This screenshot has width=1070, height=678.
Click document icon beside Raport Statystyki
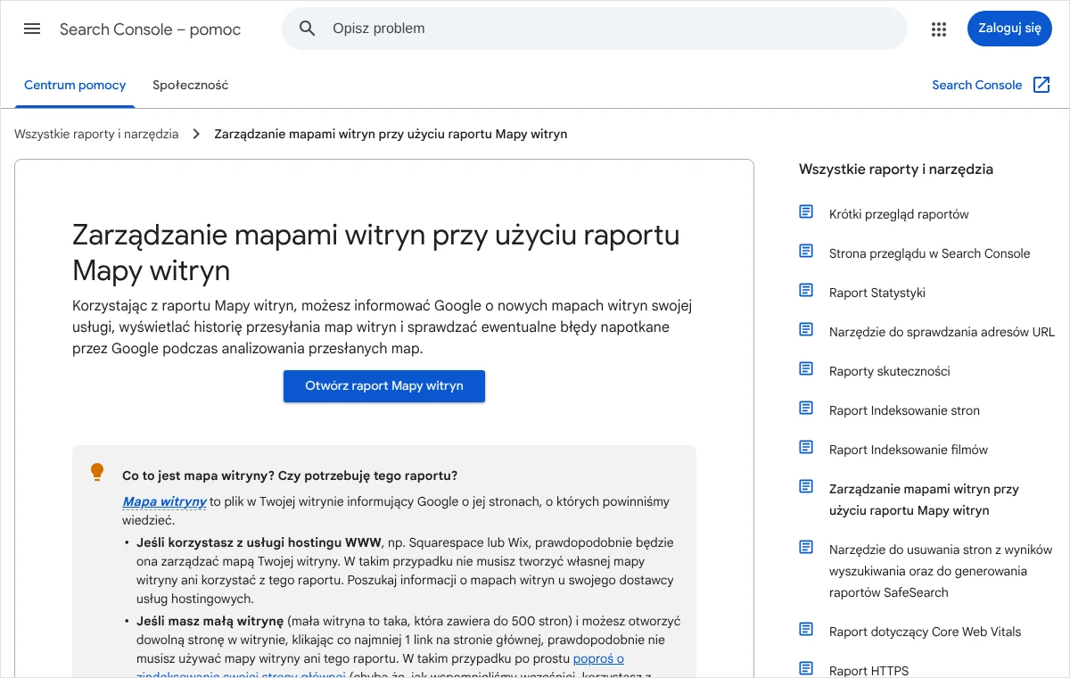tap(806, 290)
